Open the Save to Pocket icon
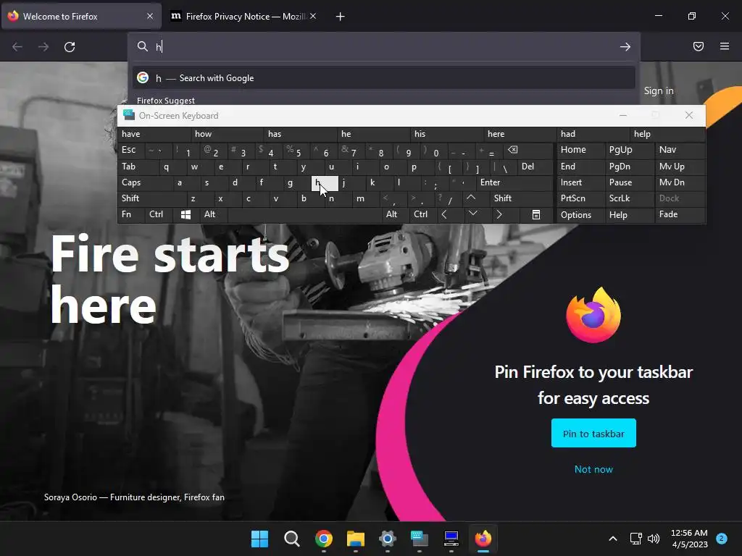Screen dimensions: 742x556 coord(698,46)
